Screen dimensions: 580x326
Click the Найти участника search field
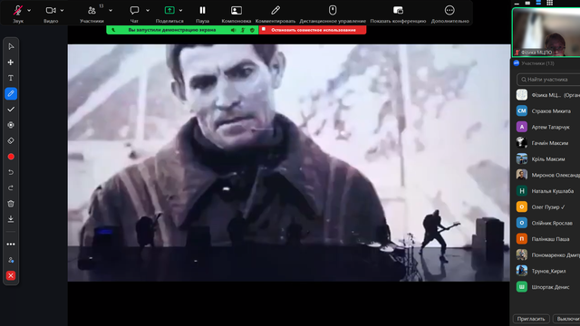(548, 80)
